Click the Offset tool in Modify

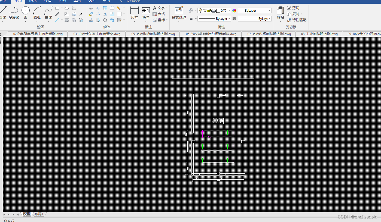91,20
